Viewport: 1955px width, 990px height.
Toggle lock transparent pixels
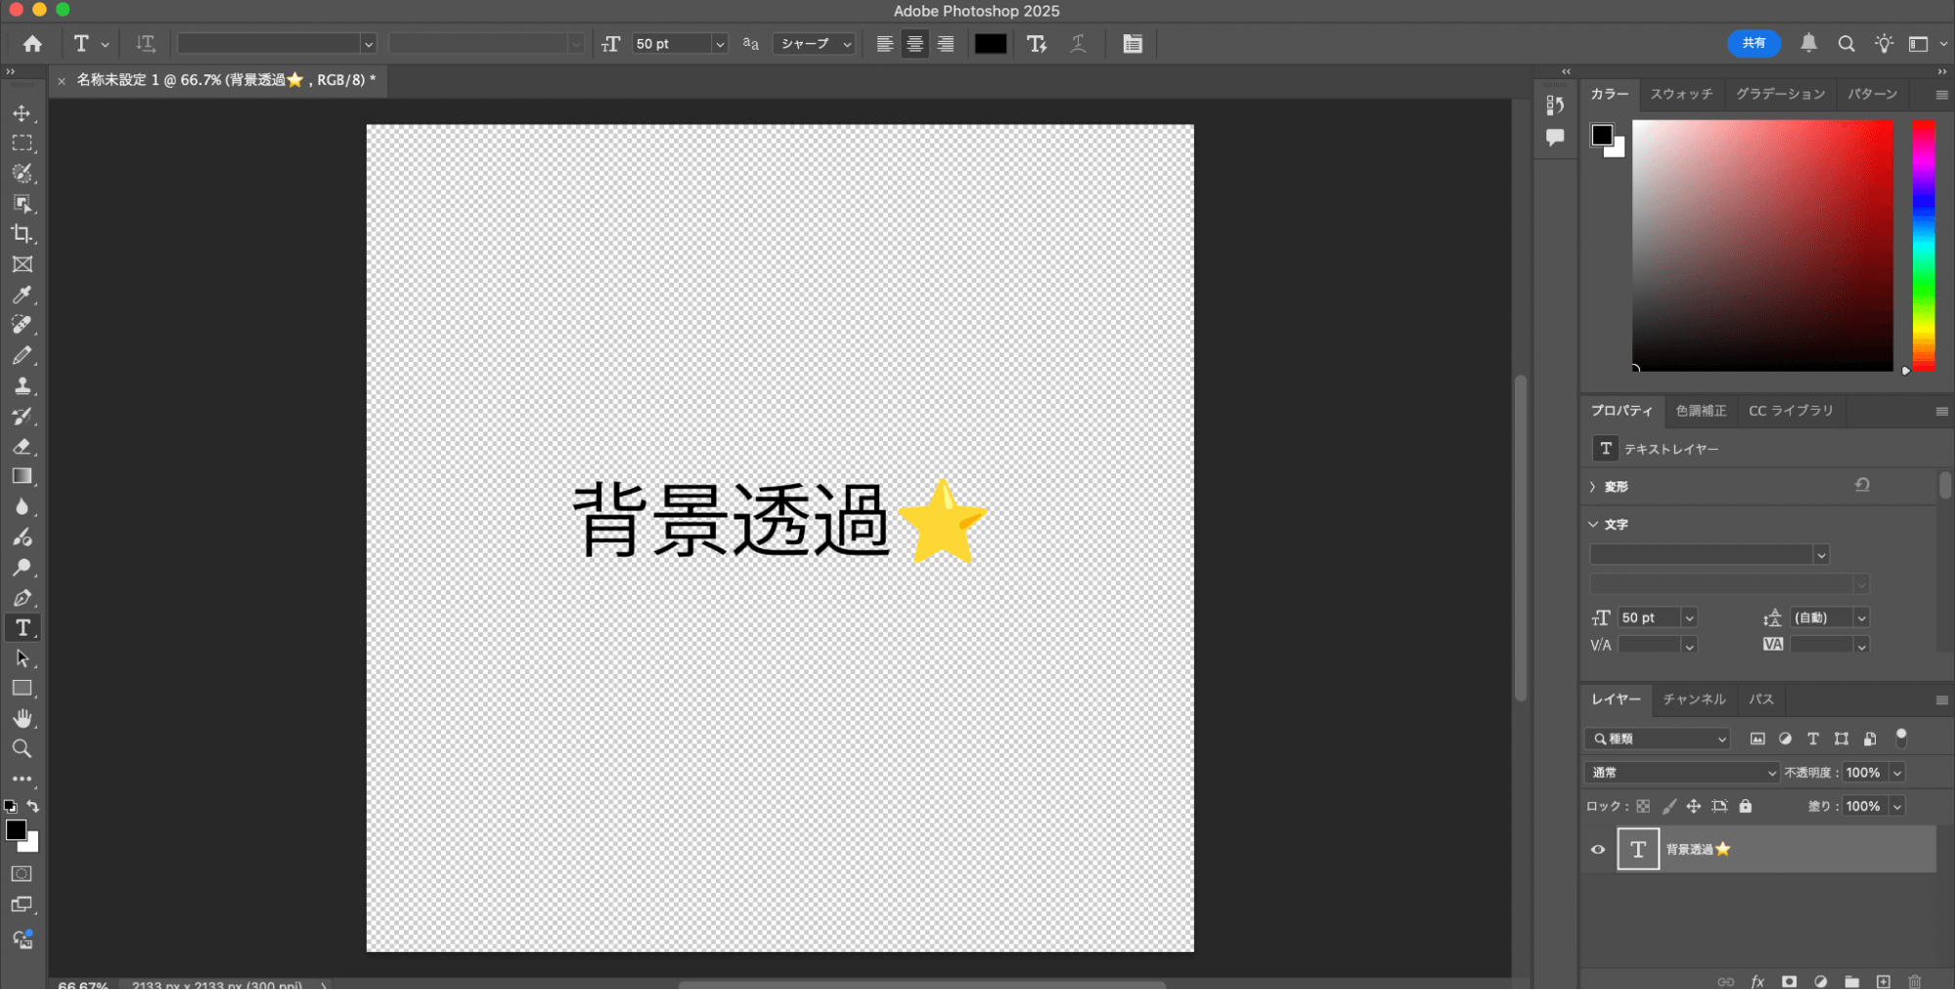1643,807
